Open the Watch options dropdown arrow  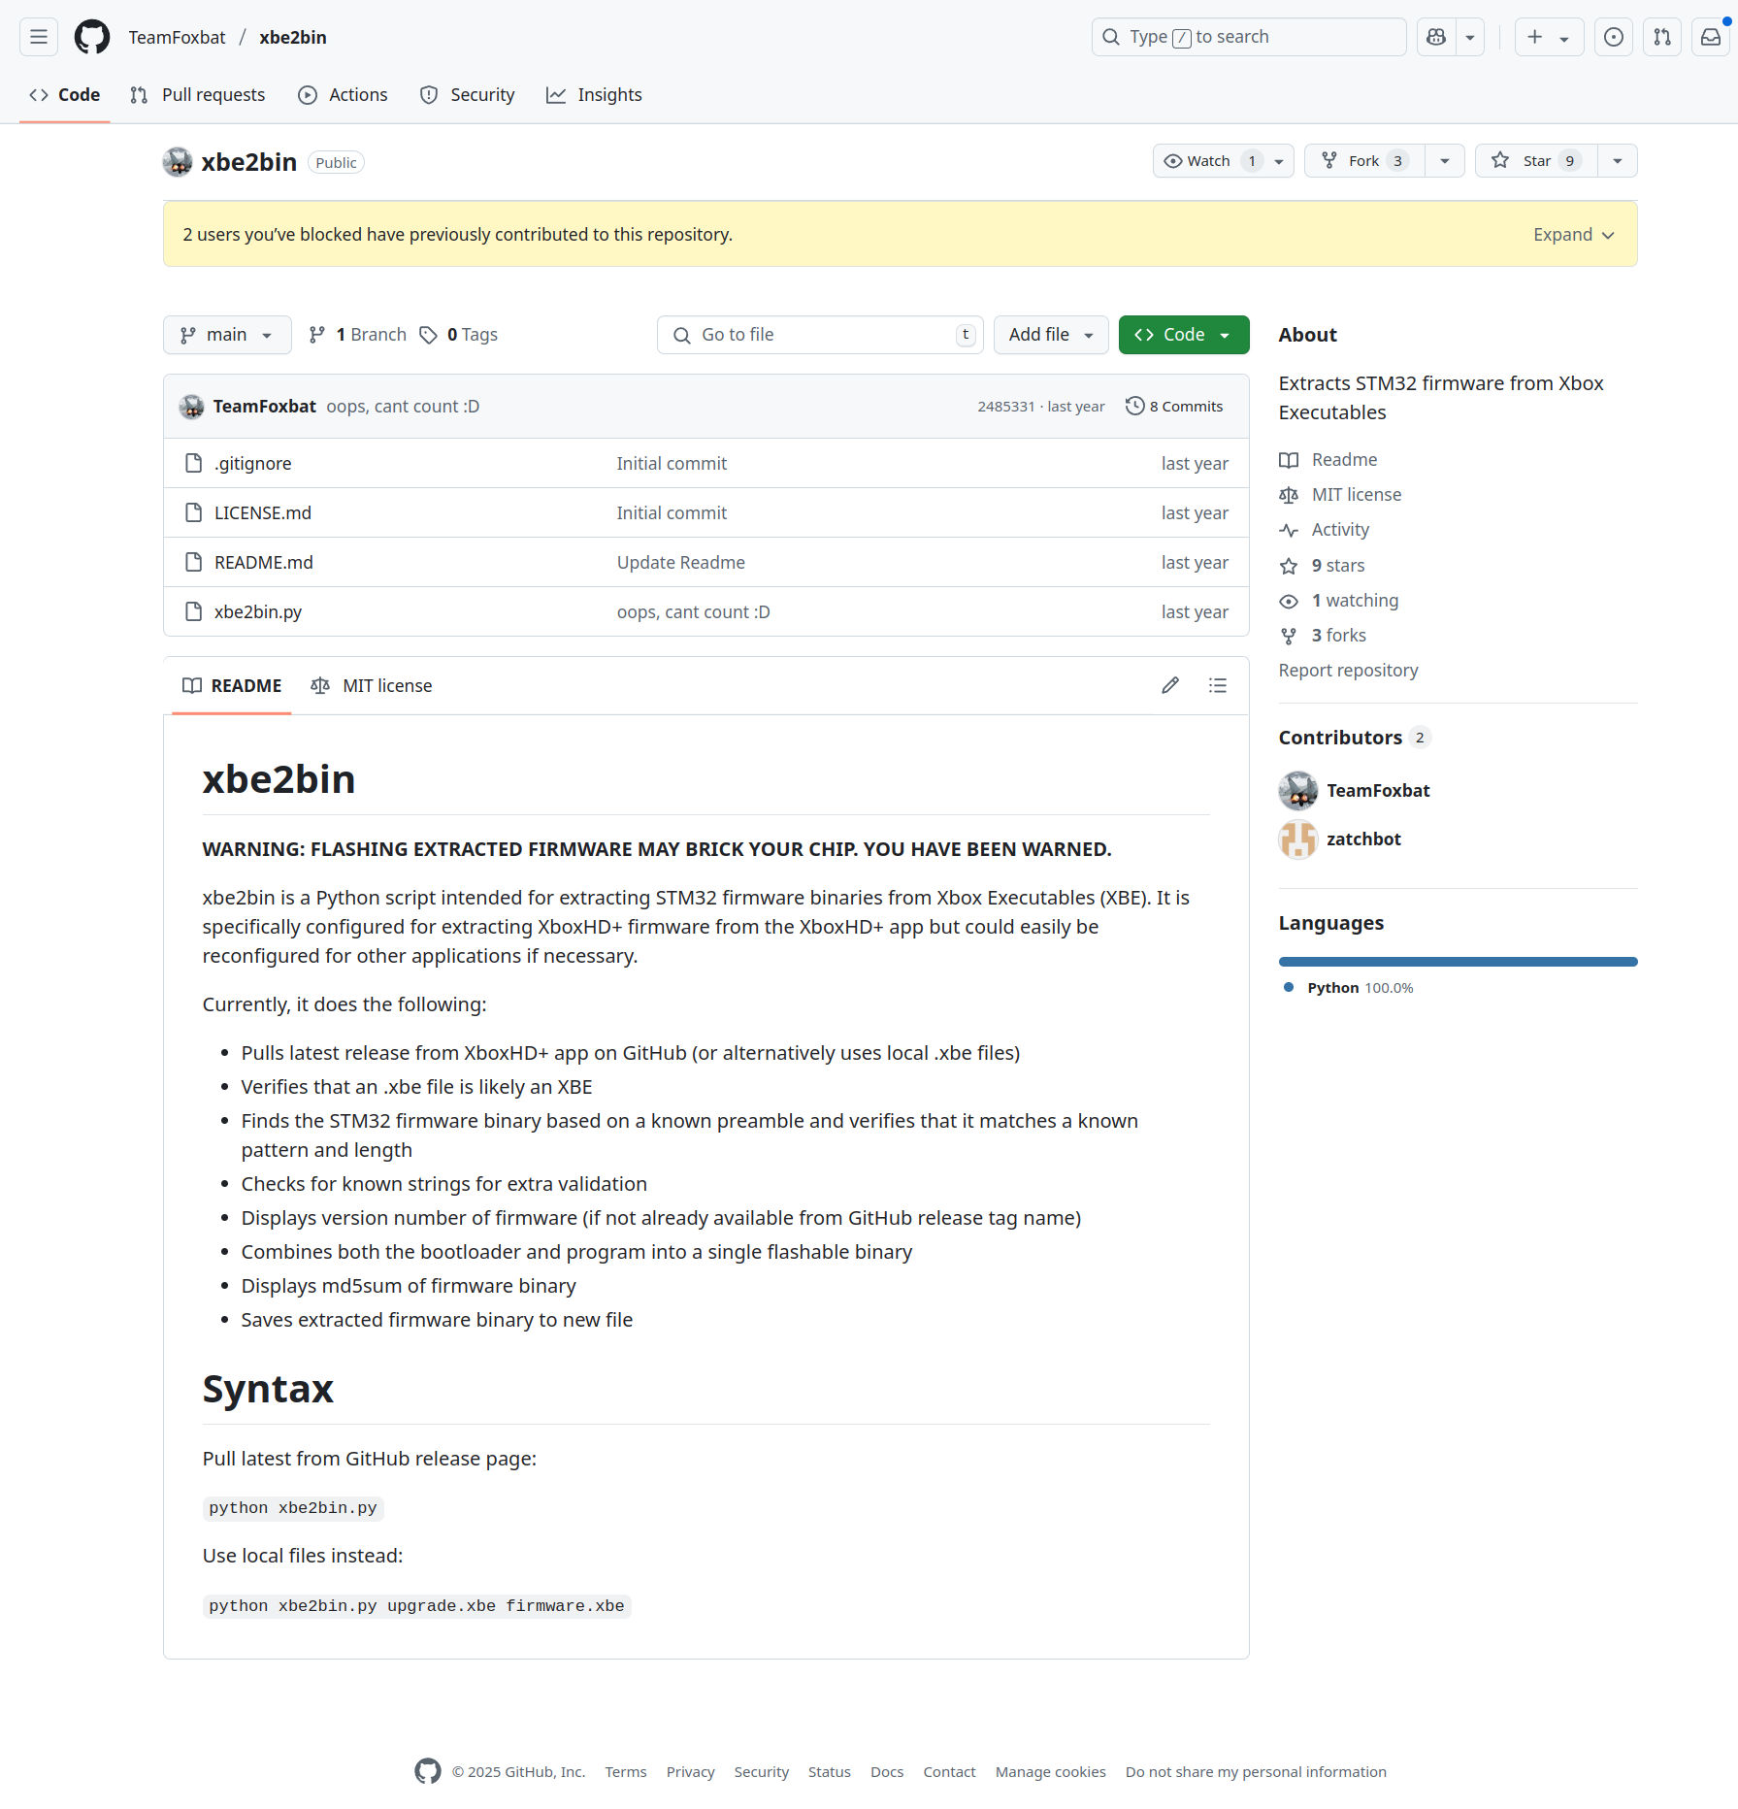[x=1279, y=161]
